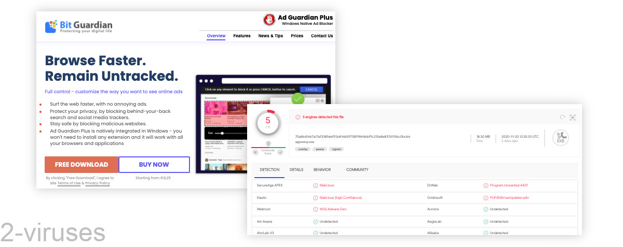Switch to the COMMUNITY tab
Viewport: 623px width, 247px height.
(x=357, y=170)
